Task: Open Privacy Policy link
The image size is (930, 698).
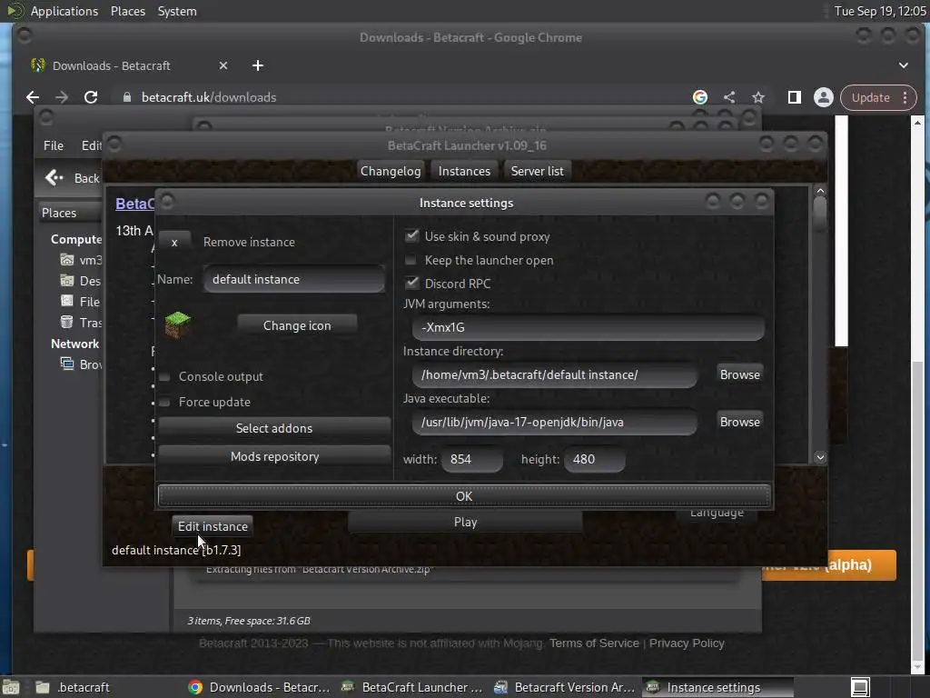Action: (x=687, y=643)
